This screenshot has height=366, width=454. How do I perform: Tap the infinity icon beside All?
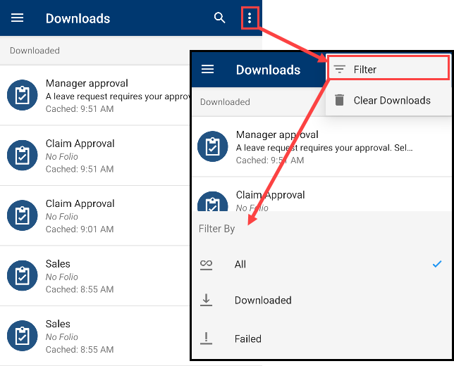[x=206, y=265]
